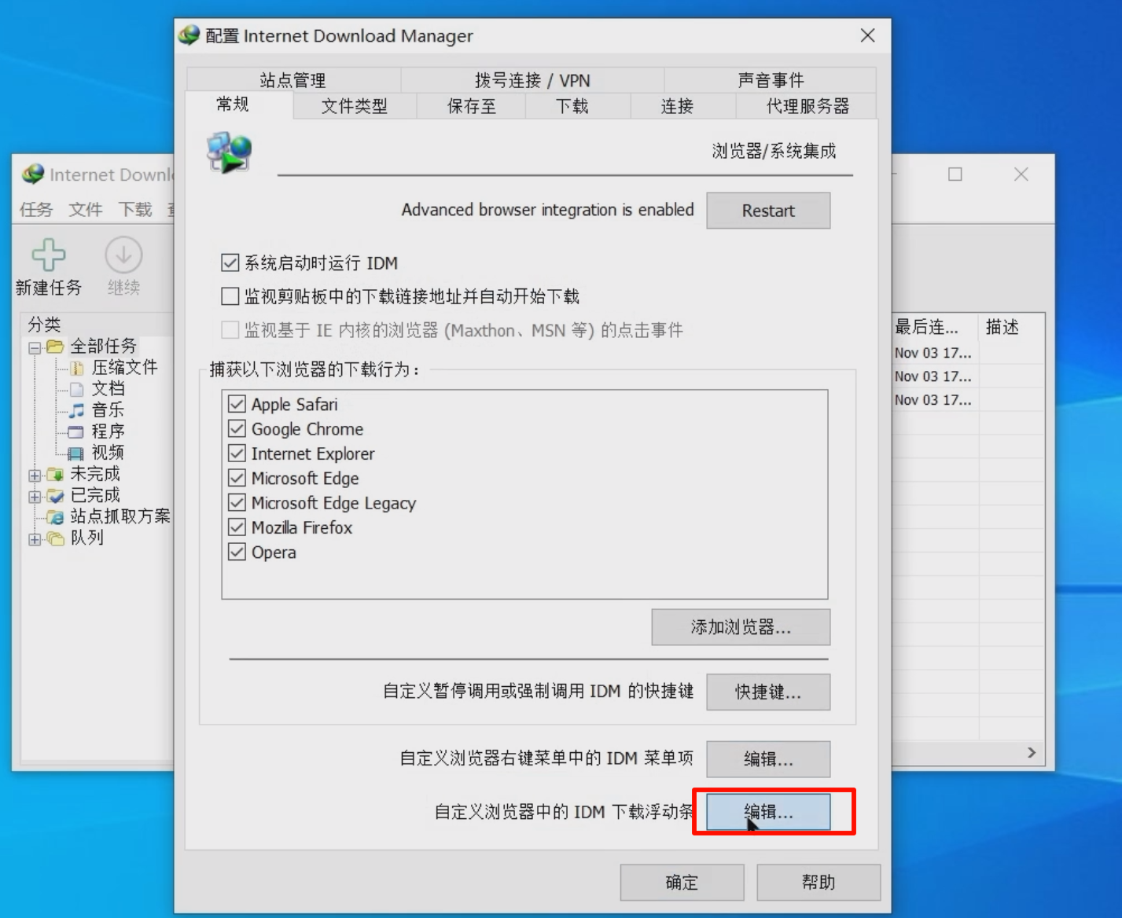
Task: Select the 全部任务 folder in the tree
Action: click(x=103, y=346)
